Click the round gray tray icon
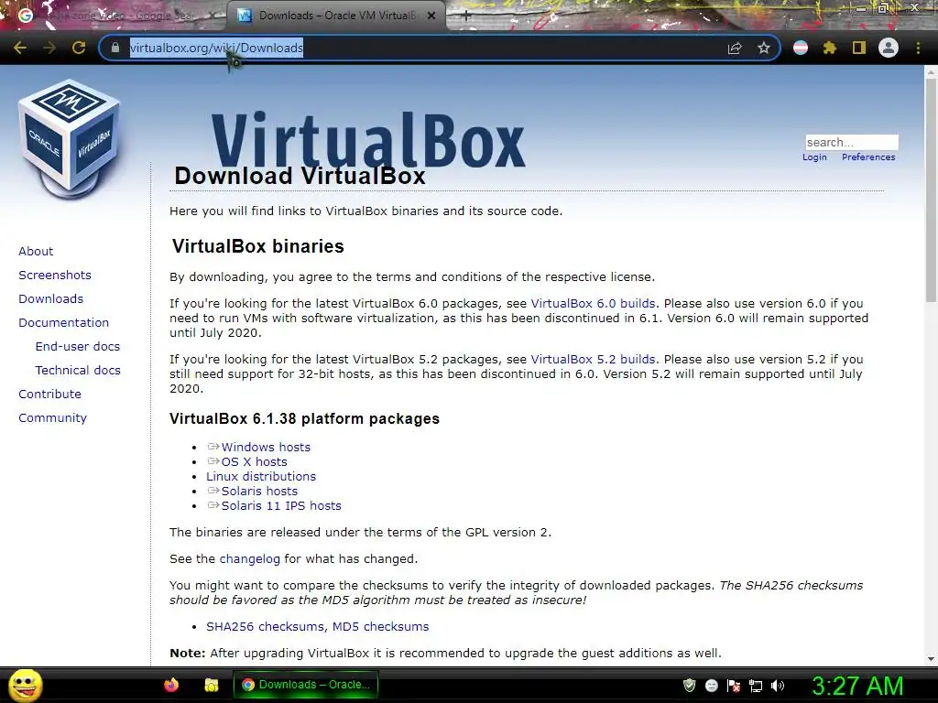The height and width of the screenshot is (703, 938). pyautogui.click(x=711, y=686)
